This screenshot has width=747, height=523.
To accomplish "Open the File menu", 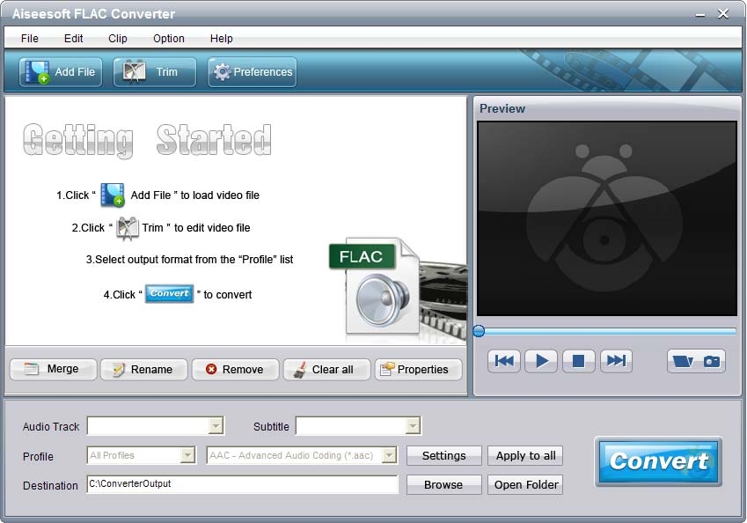I will coord(30,39).
